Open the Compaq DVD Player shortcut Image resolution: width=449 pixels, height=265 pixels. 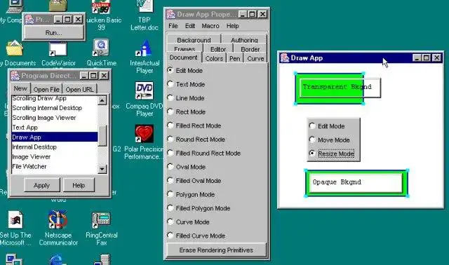(144, 90)
